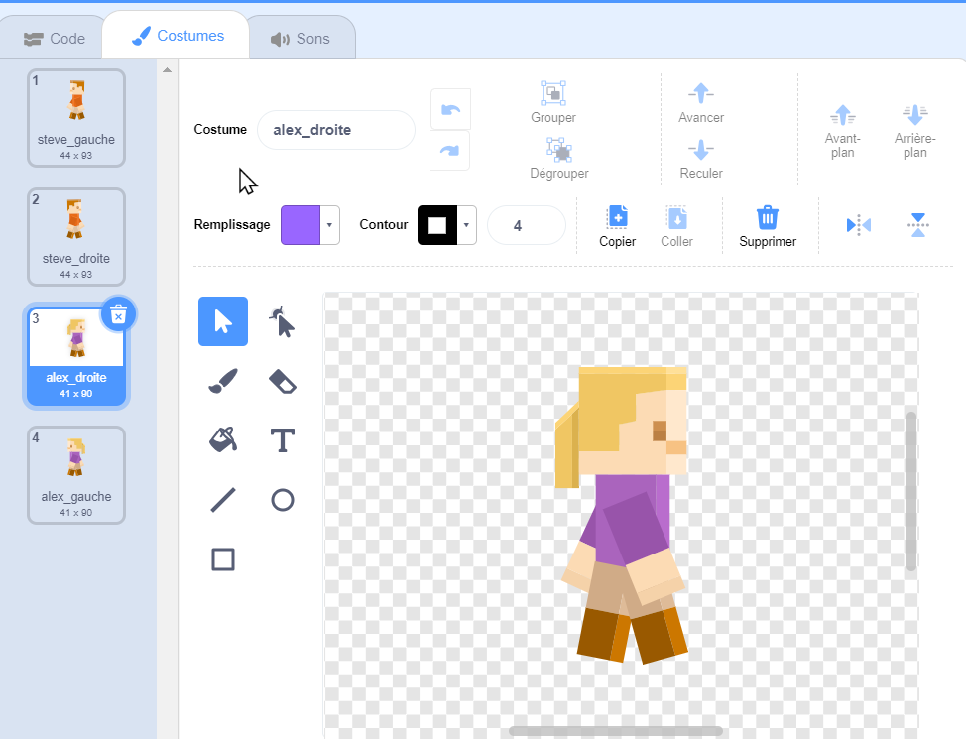This screenshot has width=966, height=739.
Task: Flip costume horizontally
Action: tap(858, 225)
